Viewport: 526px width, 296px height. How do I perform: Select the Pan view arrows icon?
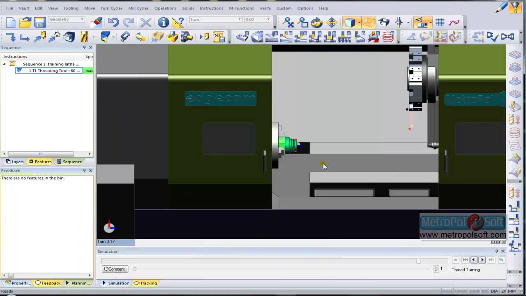[331, 22]
